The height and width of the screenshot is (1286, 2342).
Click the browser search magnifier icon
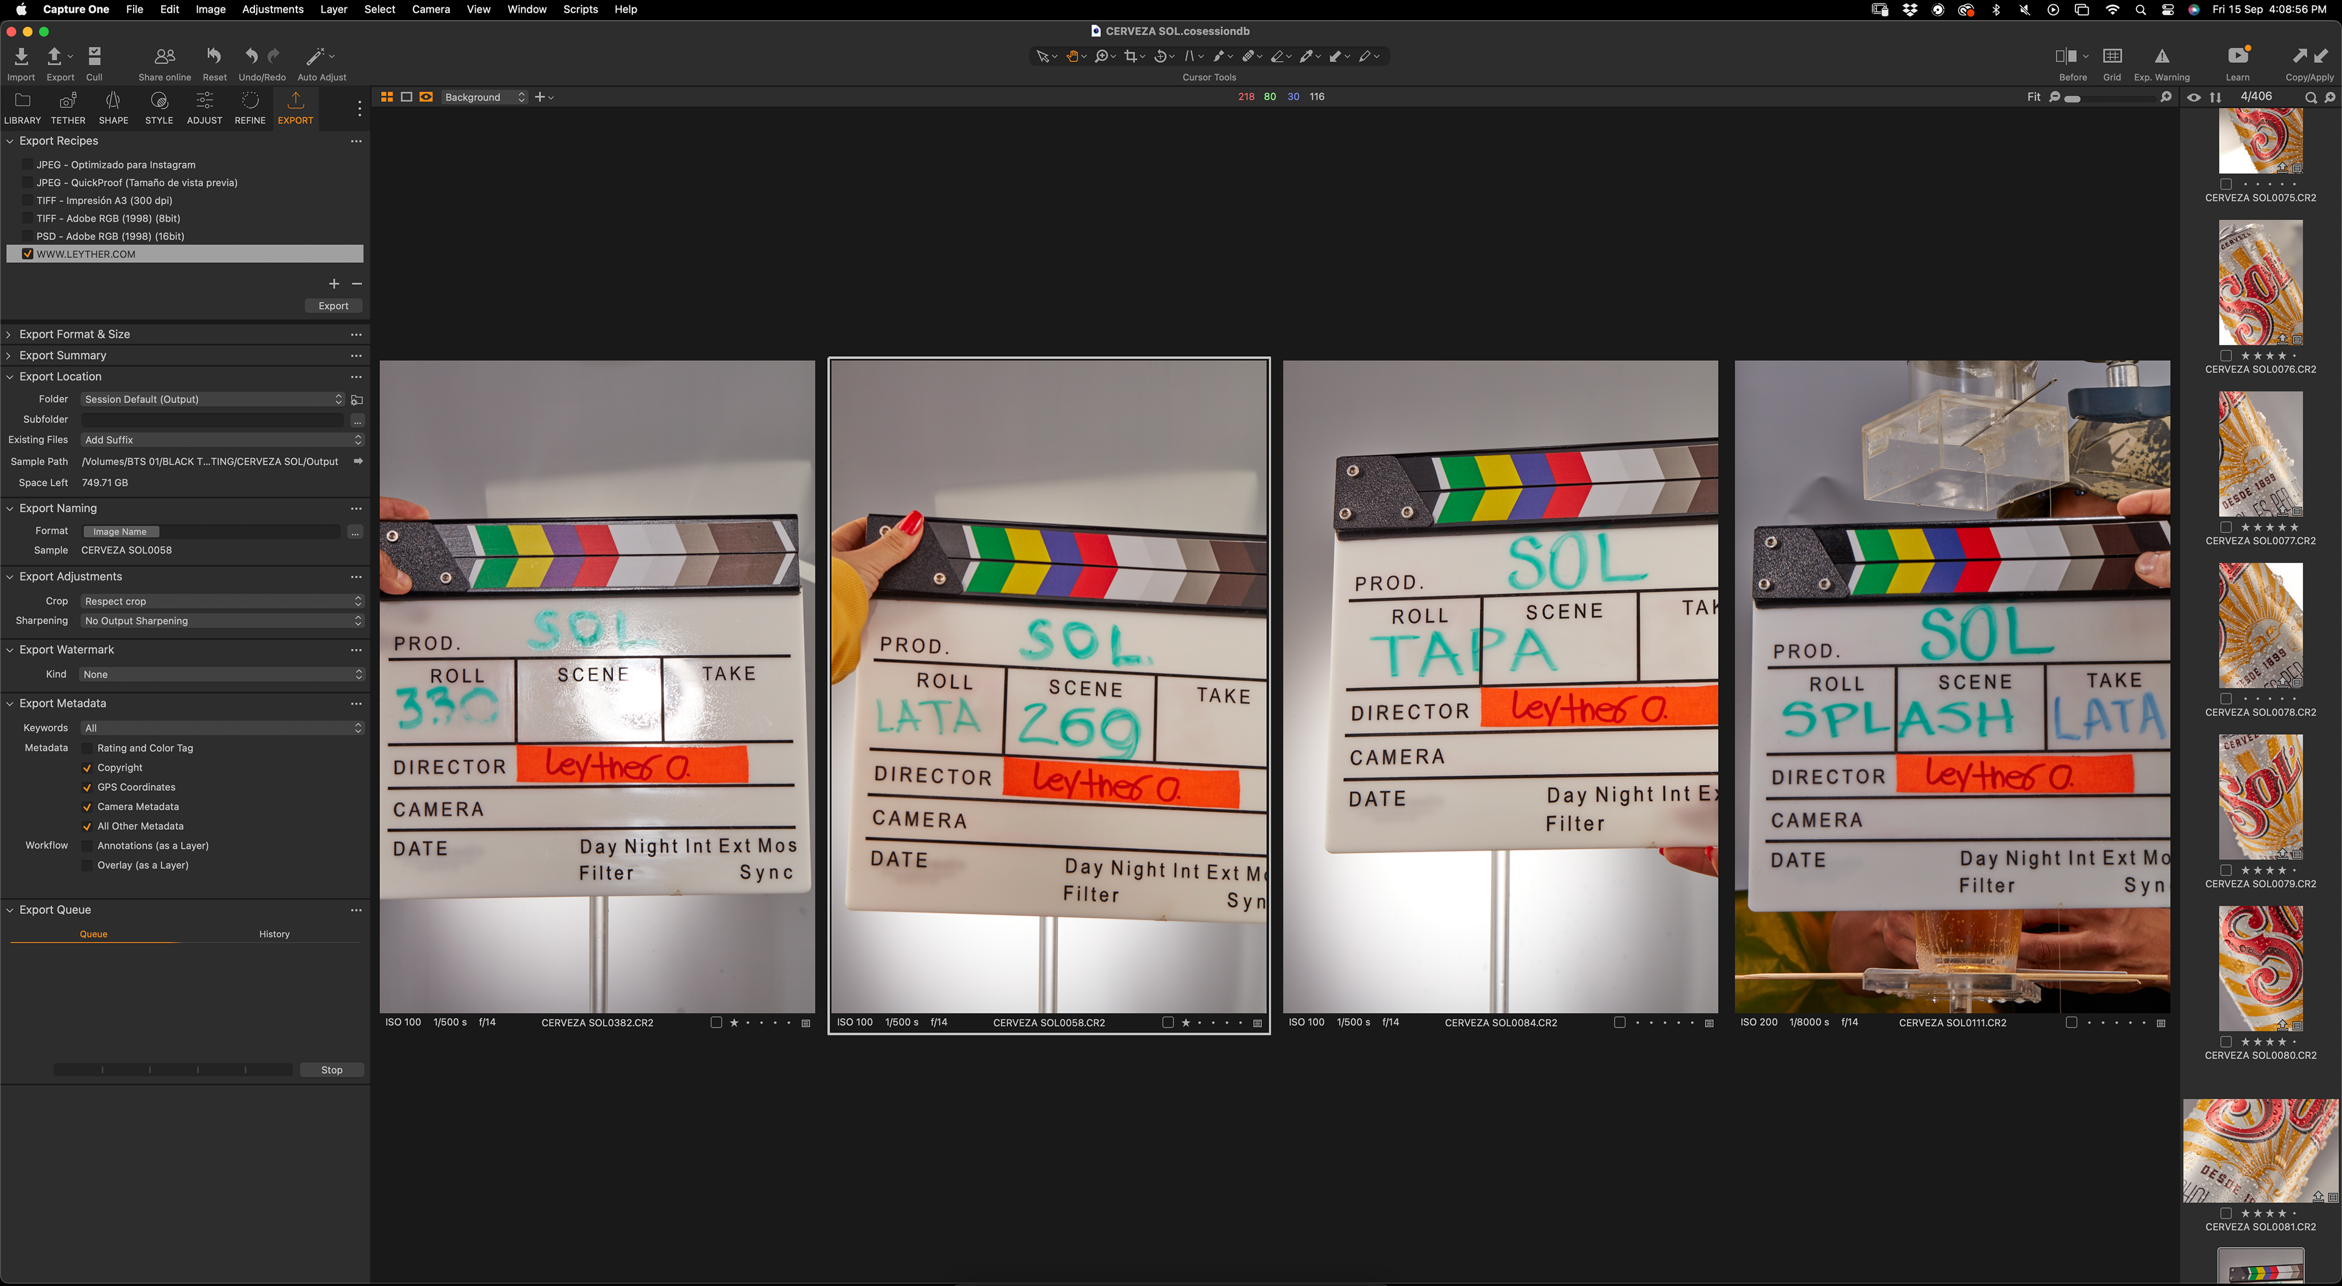pyautogui.click(x=2310, y=97)
